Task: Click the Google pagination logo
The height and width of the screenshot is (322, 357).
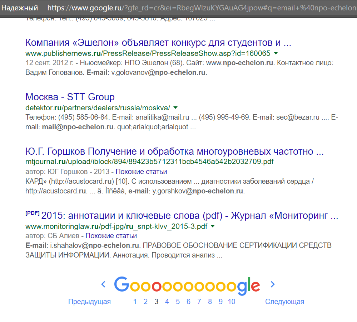Action: [187, 285]
